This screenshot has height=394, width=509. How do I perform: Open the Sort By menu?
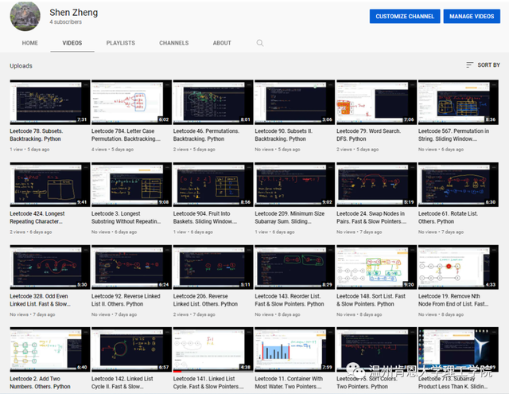[483, 65]
